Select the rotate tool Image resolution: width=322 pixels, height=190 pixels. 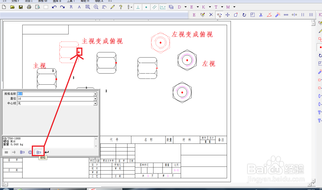point(244,15)
